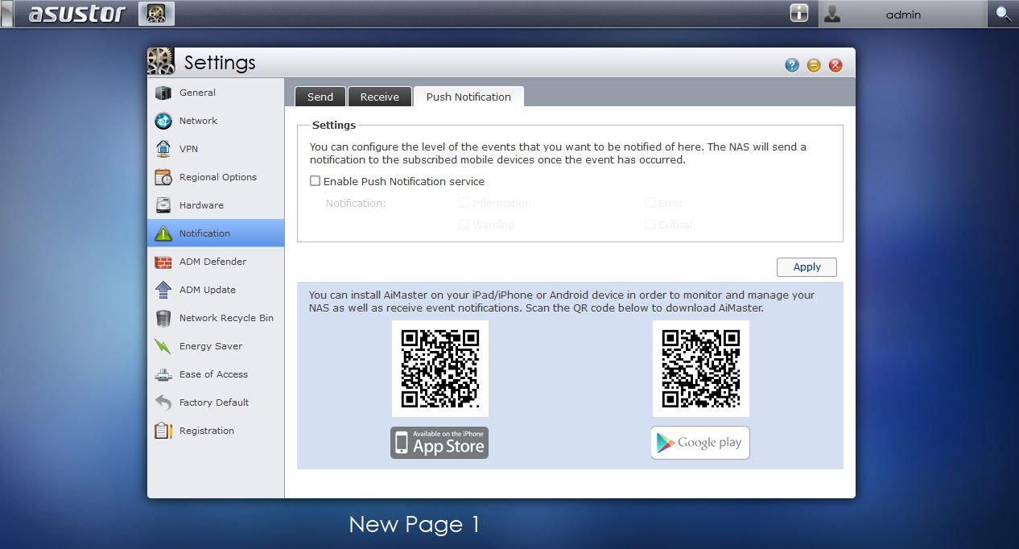1019x549 pixels.
Task: Open the information icon in the top bar
Action: (798, 13)
